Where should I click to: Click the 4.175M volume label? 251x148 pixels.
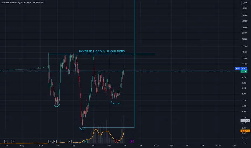point(246,121)
